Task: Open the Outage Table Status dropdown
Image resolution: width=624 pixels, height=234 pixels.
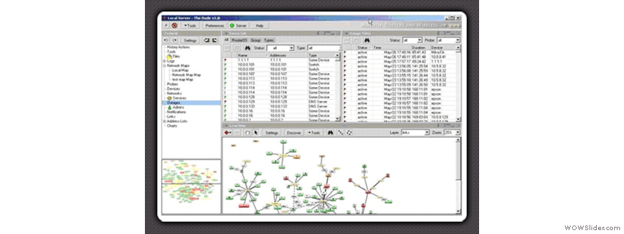Action: 412,40
